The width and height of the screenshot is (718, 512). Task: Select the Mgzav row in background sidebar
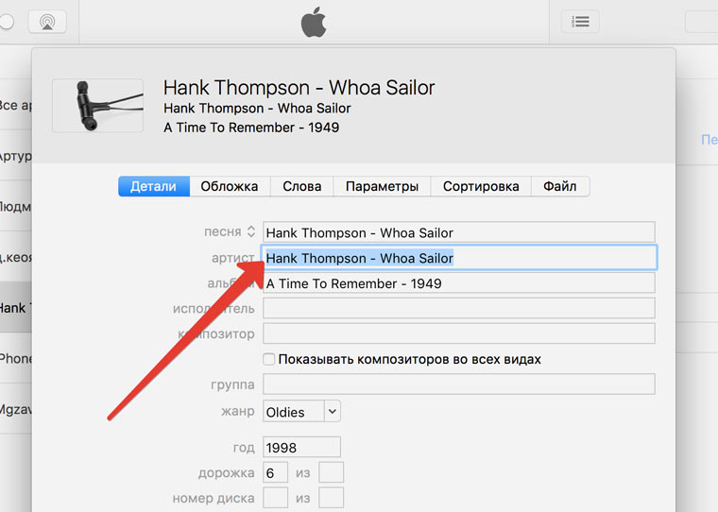15,408
